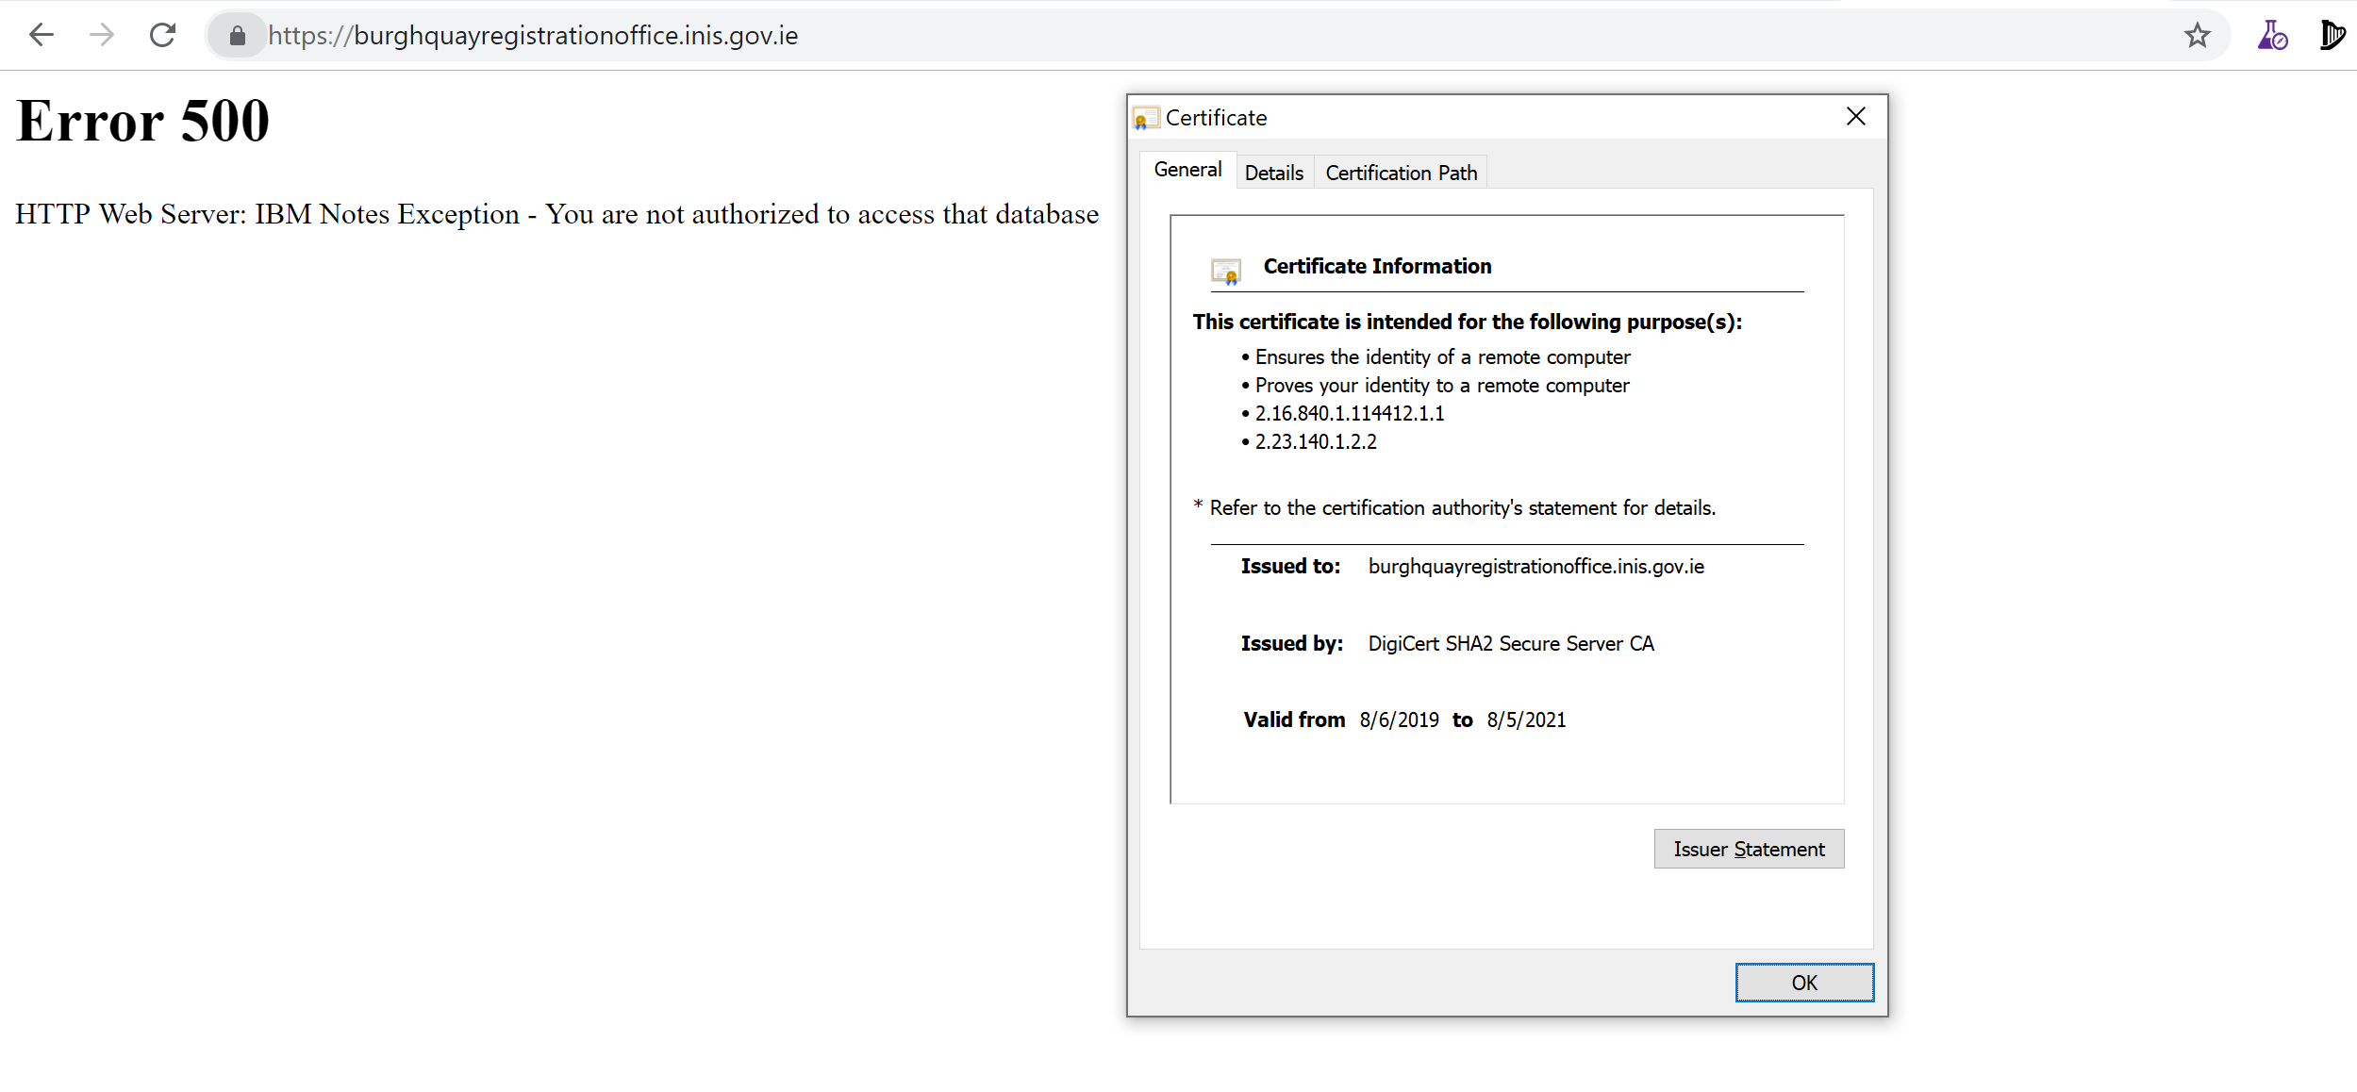Click the 'Certificate' window title text
This screenshot has height=1092, width=2357.
pos(1216,118)
